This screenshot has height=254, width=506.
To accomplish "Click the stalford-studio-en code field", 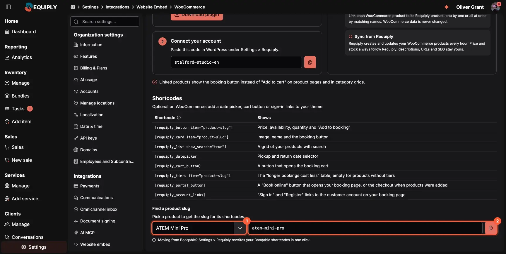I will (236, 62).
